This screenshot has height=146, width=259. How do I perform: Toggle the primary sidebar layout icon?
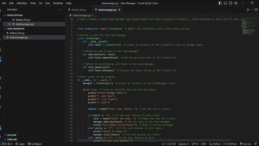coord(220,3)
